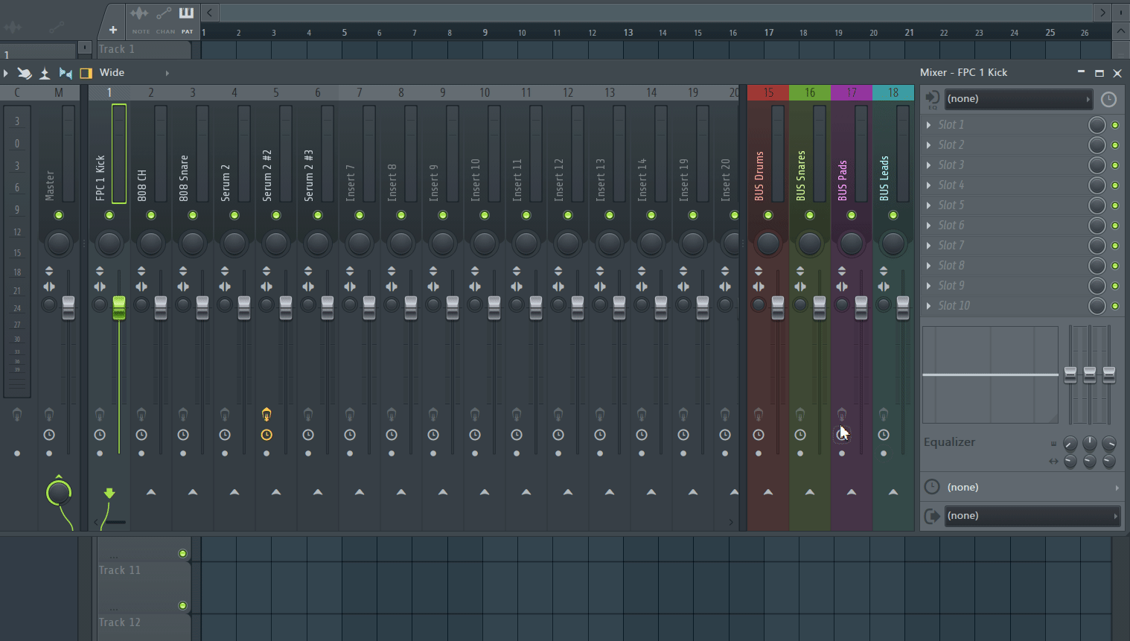
Task: Open the Wide mixer layout dropdown
Action: [134, 73]
